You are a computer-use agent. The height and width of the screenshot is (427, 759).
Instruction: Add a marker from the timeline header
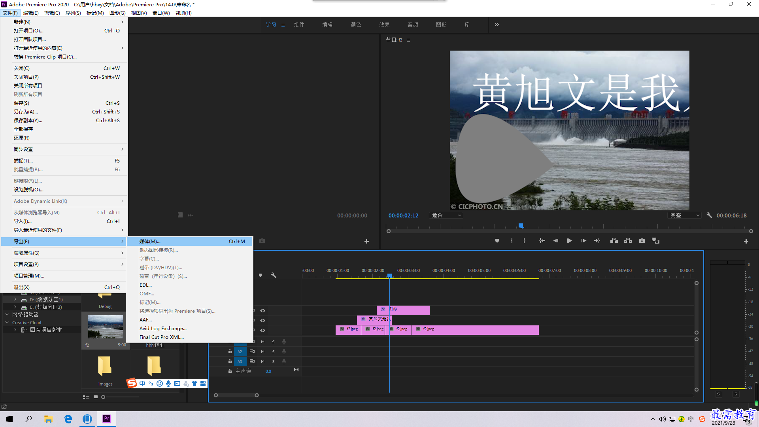(x=260, y=275)
